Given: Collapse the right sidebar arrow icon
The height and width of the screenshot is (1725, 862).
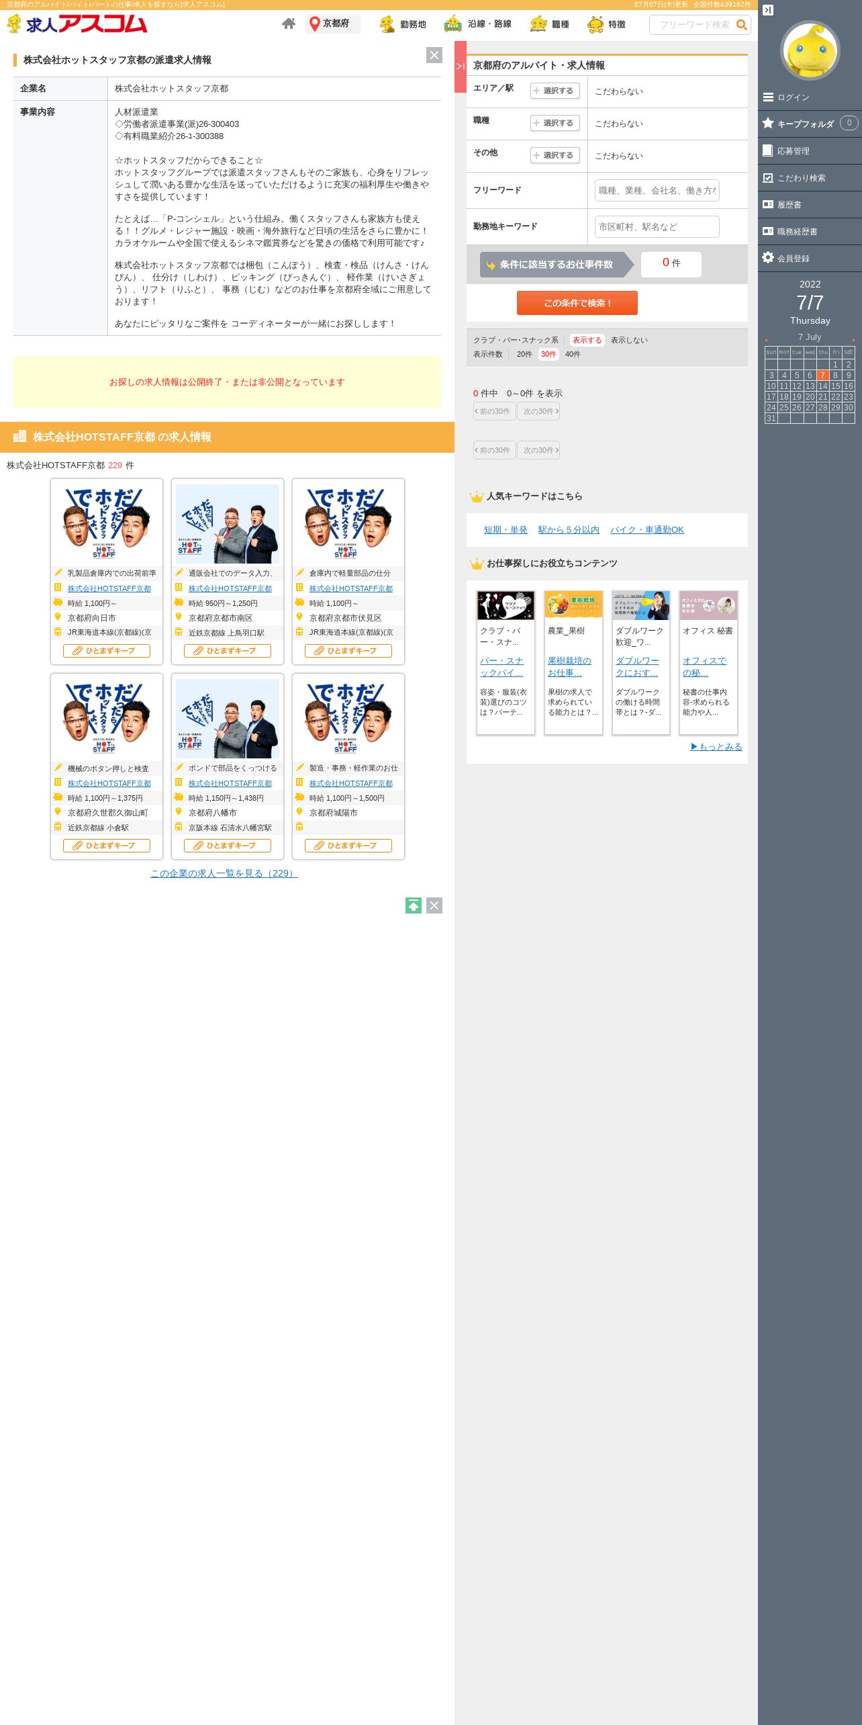Looking at the screenshot, I should [768, 10].
